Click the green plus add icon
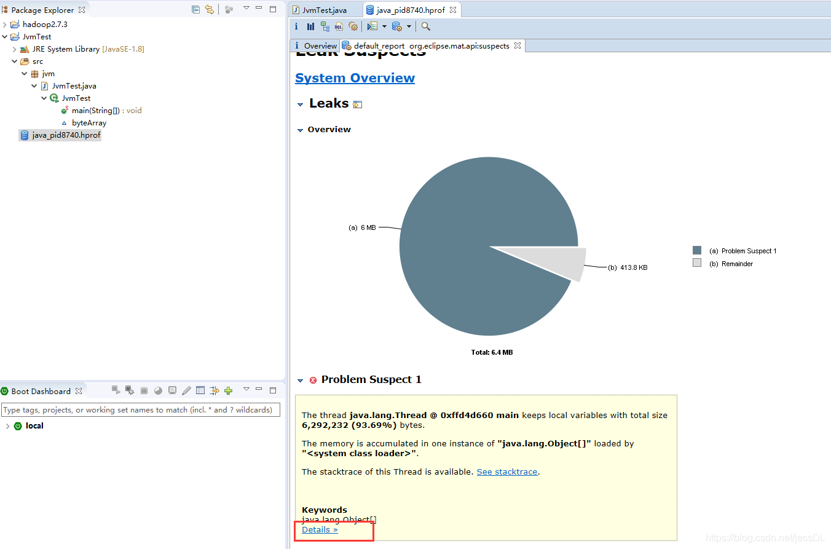The height and width of the screenshot is (549, 831). pyautogui.click(x=229, y=390)
